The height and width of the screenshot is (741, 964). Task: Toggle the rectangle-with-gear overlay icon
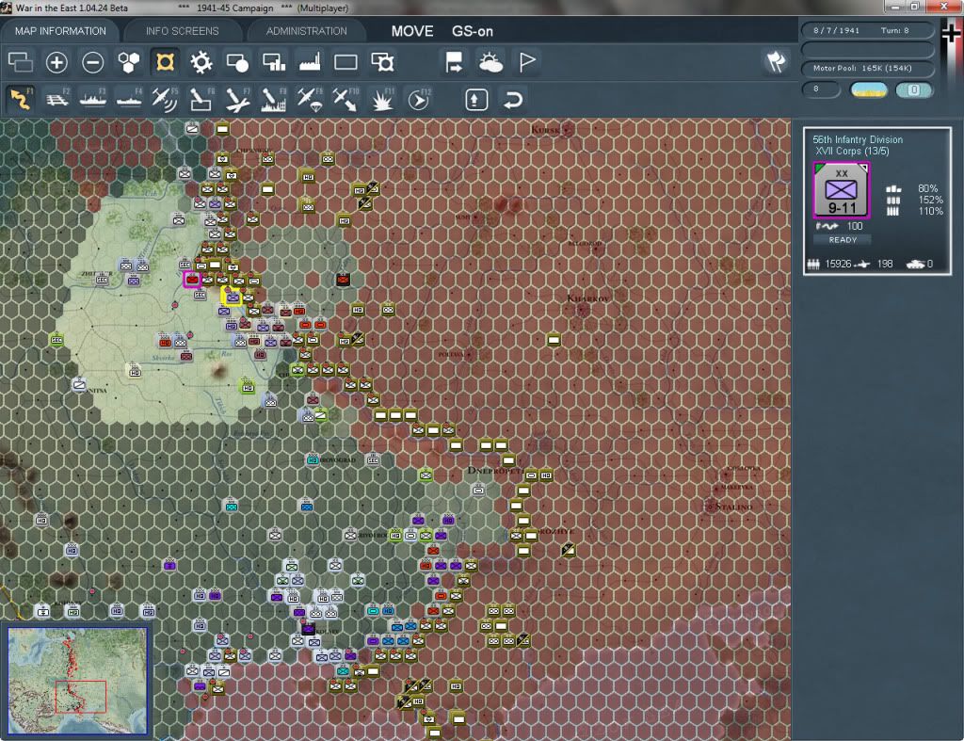click(382, 62)
